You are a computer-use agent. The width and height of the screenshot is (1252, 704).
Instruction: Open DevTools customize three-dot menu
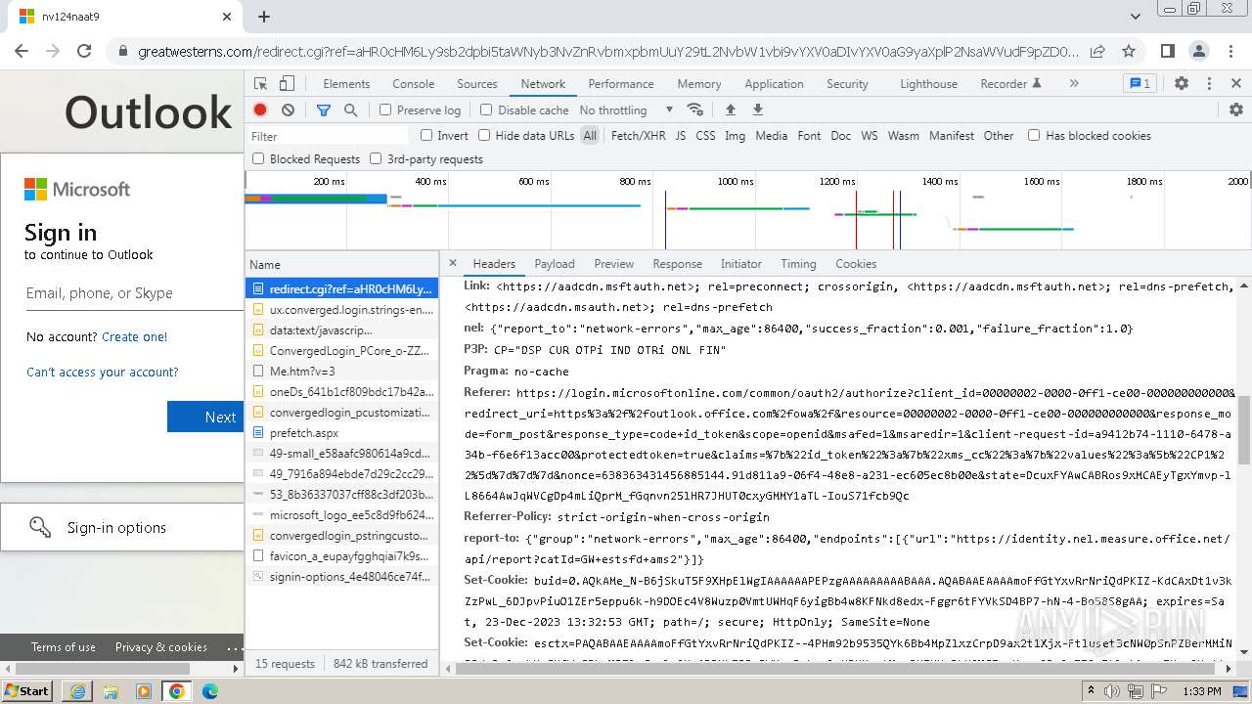click(x=1209, y=84)
